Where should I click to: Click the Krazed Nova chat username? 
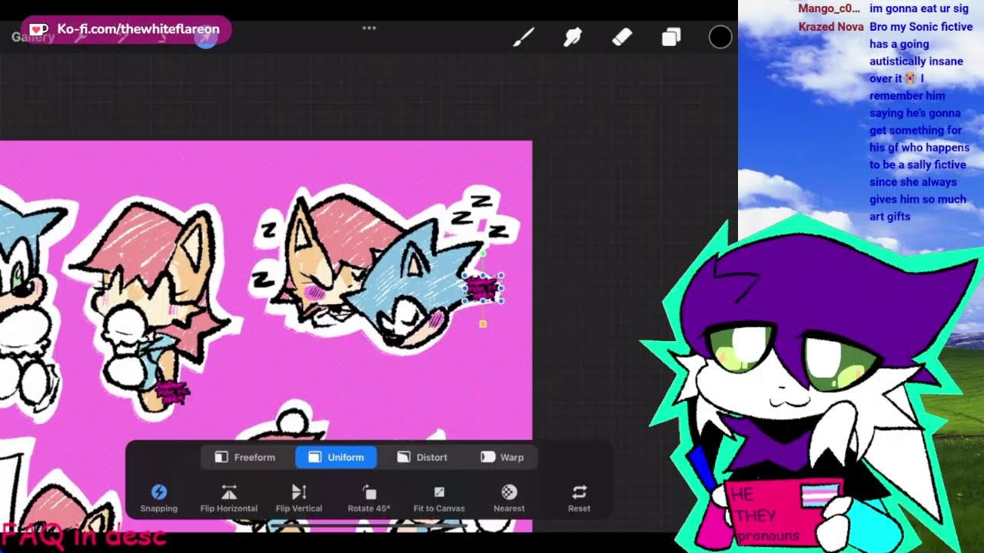pyautogui.click(x=830, y=27)
